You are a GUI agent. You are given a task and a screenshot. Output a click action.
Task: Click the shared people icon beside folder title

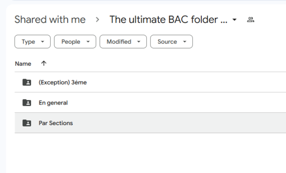click(x=251, y=20)
